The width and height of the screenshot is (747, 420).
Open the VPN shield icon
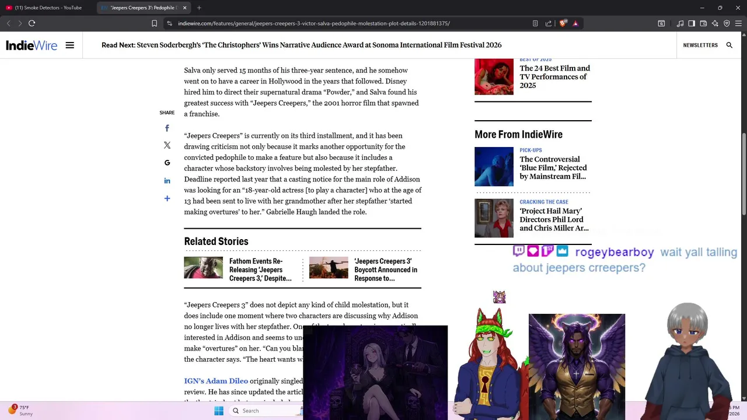727,23
